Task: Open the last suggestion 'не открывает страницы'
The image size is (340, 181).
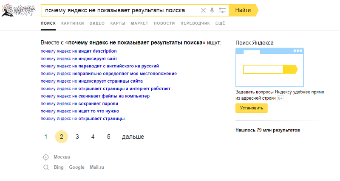Action: 82,119
